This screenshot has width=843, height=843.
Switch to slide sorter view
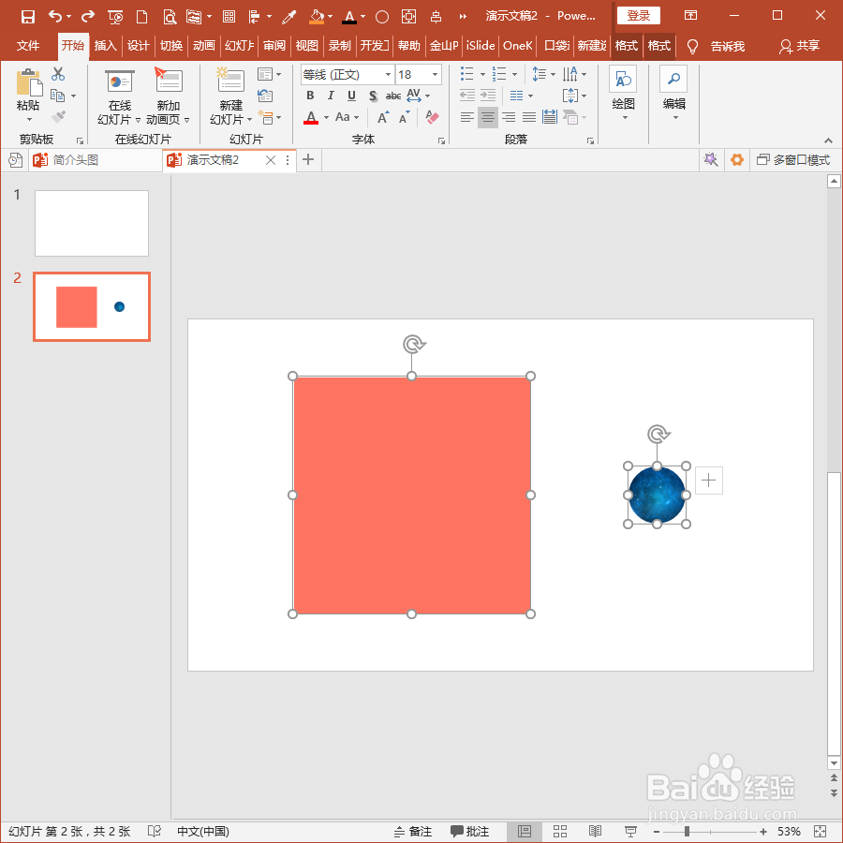(x=560, y=831)
